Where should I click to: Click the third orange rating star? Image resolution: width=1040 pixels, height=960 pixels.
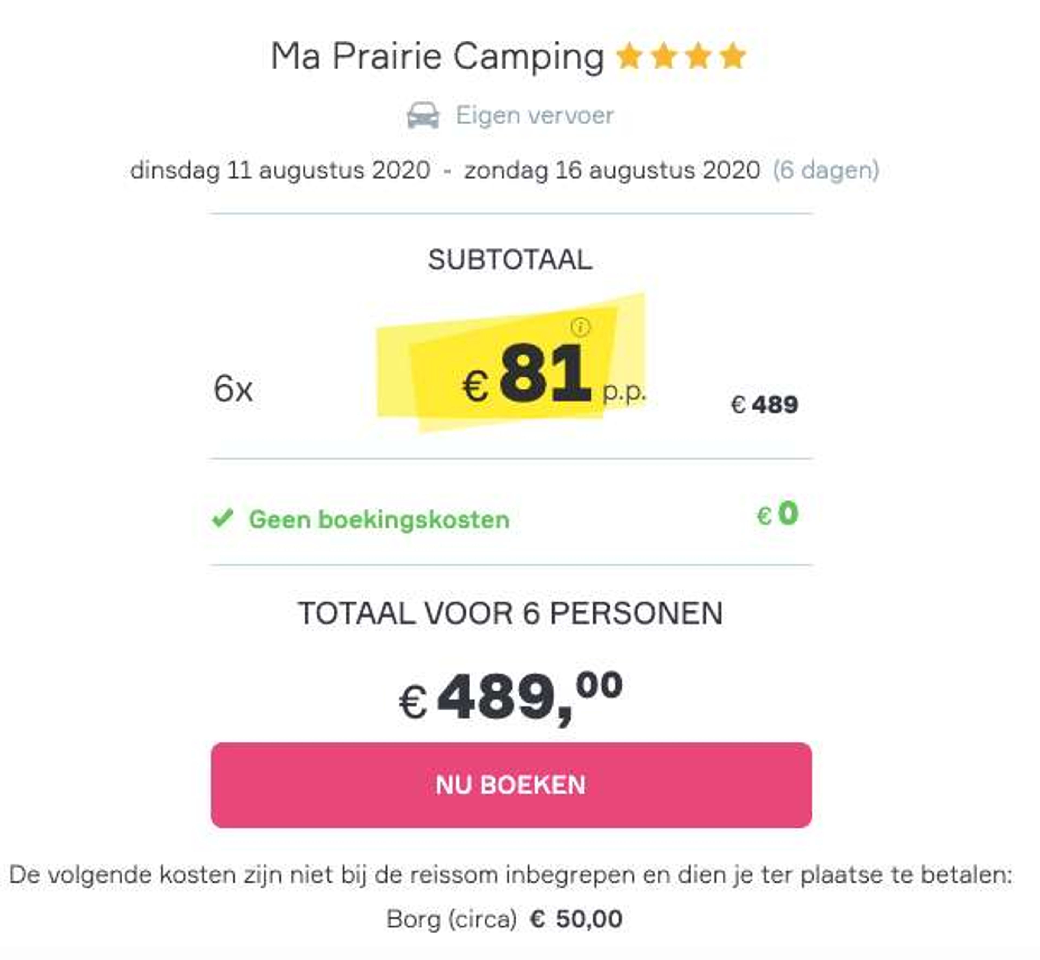pyautogui.click(x=698, y=57)
